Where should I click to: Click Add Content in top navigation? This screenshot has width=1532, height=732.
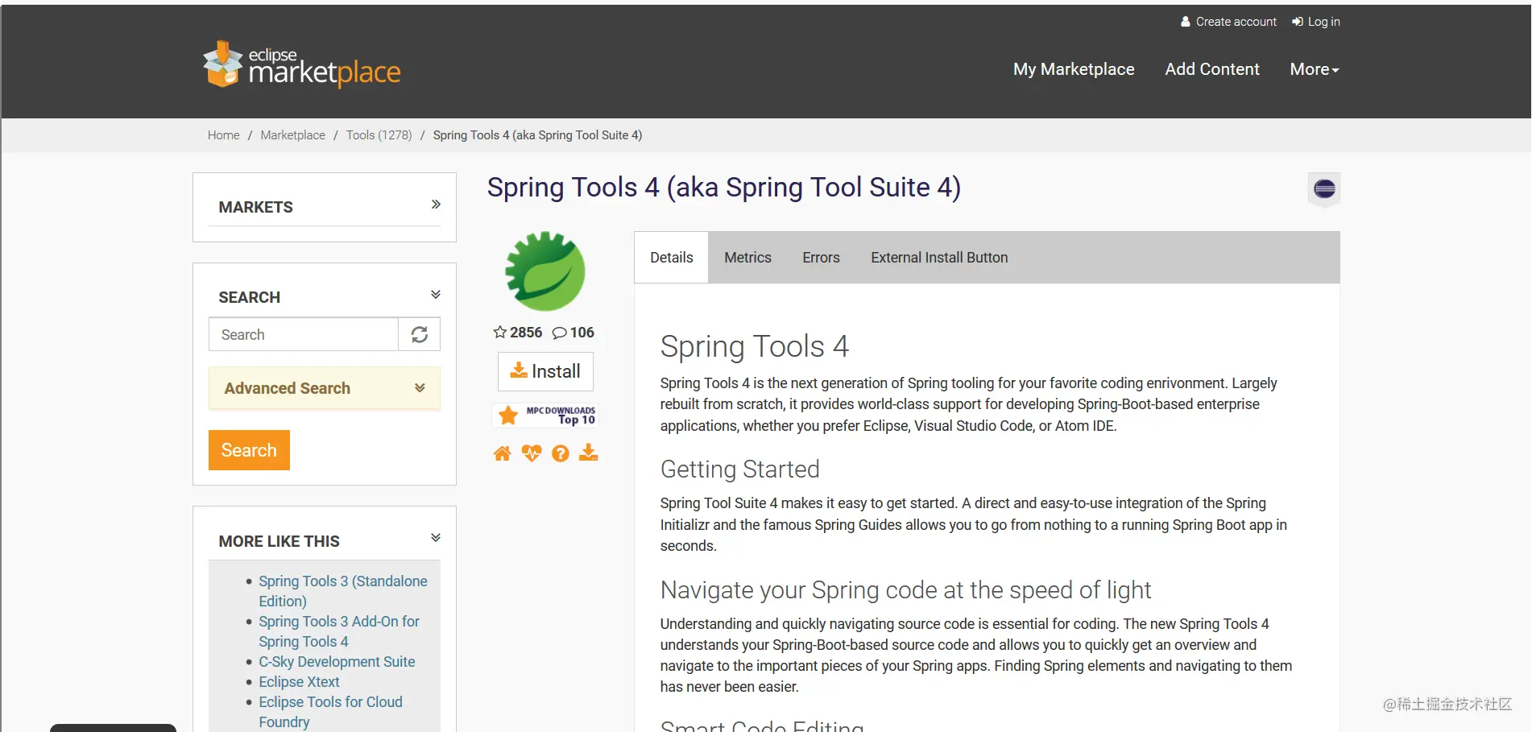[1212, 69]
